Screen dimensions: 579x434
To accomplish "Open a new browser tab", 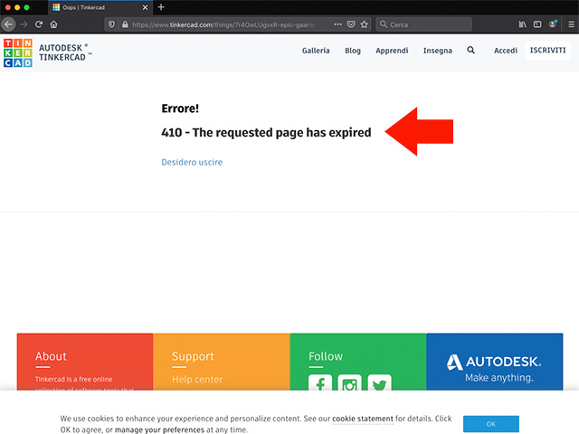I will [x=161, y=7].
